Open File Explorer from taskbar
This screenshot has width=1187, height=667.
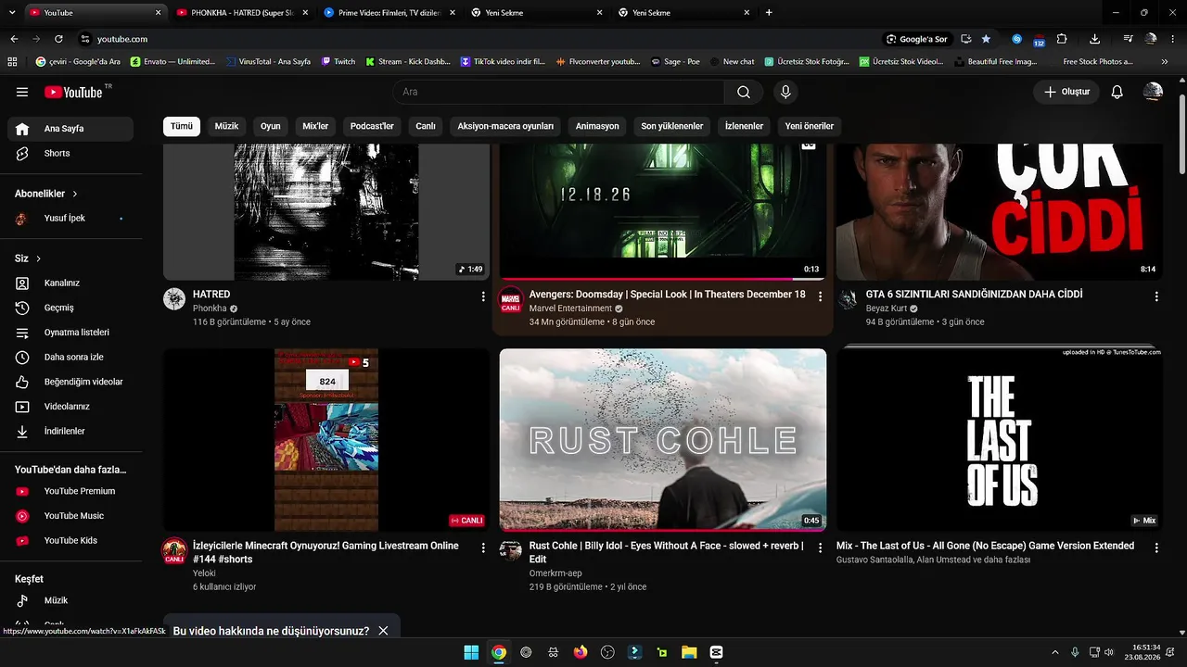point(689,652)
